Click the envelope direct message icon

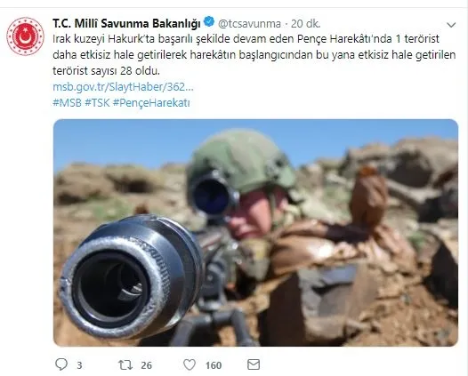[x=254, y=364]
